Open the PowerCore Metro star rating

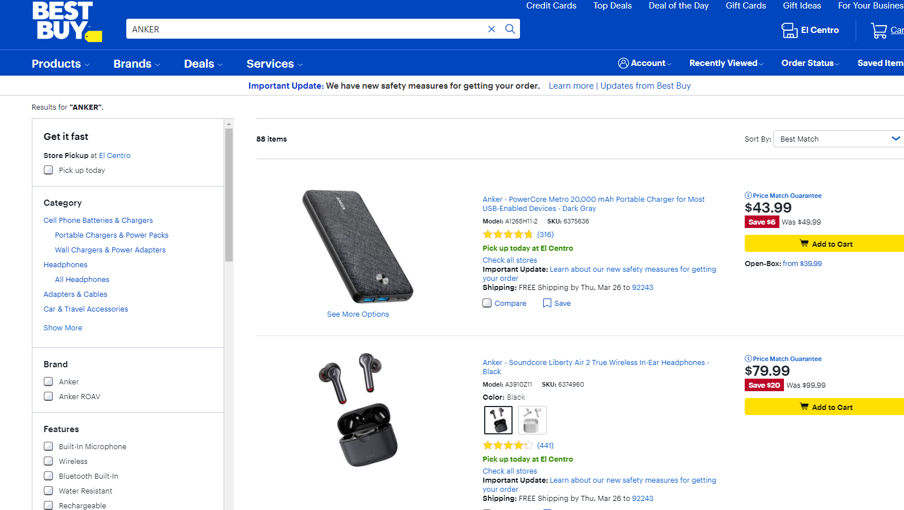point(508,234)
